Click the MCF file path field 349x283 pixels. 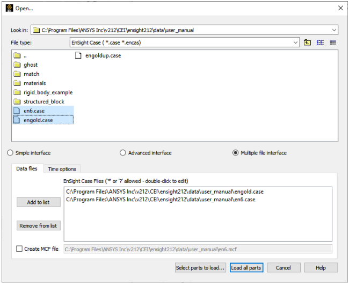[198, 249]
